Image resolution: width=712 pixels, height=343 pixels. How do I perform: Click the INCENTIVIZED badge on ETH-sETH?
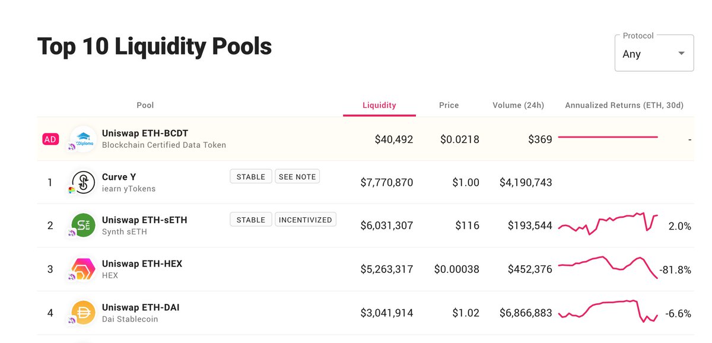tap(306, 219)
